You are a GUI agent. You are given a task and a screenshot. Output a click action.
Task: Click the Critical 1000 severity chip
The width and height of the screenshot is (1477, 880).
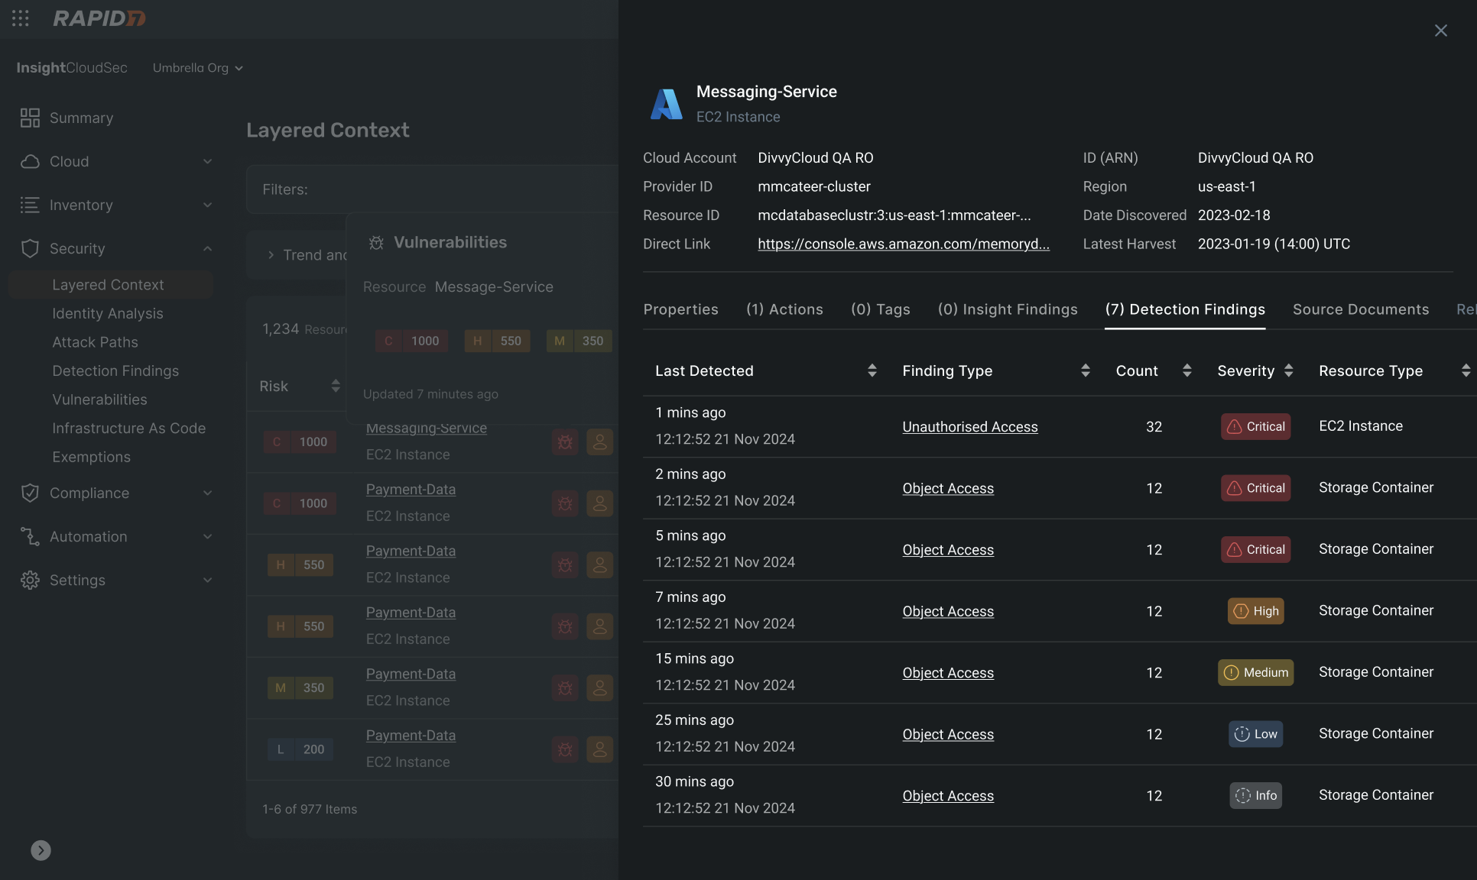point(411,341)
